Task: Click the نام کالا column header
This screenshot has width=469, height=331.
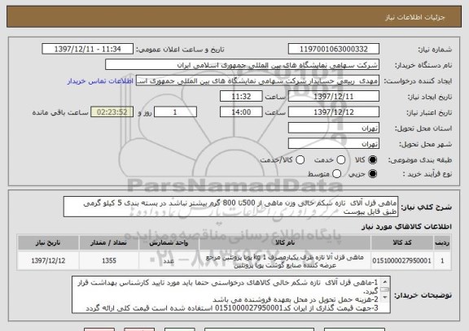Action: [285, 243]
